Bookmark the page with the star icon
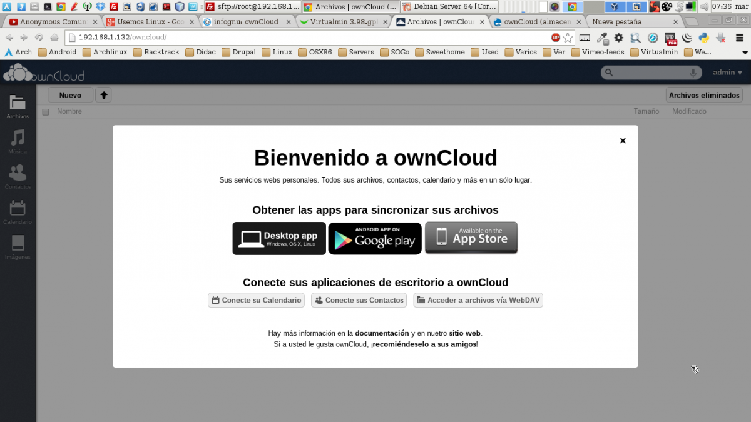751x422 pixels. 568,38
